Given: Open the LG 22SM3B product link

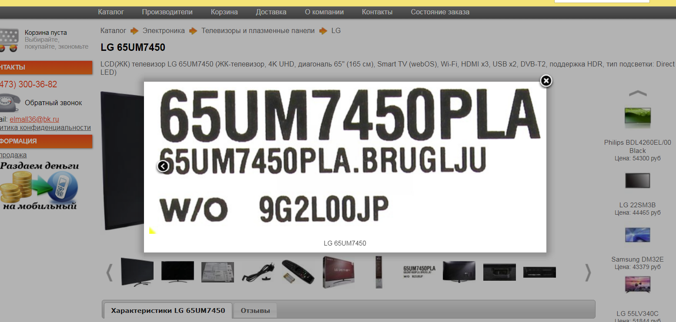Looking at the screenshot, I should click(637, 205).
